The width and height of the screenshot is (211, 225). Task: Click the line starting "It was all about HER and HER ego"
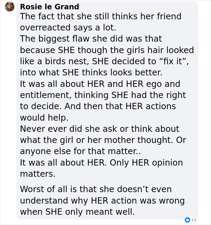[x=100, y=84]
